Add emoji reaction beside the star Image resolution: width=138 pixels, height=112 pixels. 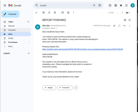tap(119, 26)
